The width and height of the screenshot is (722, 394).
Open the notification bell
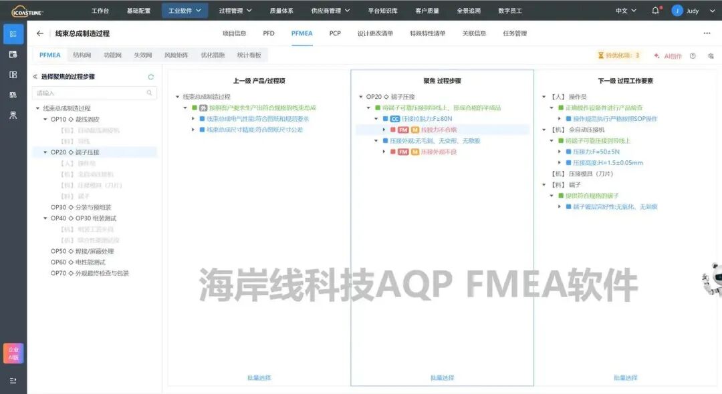(656, 10)
